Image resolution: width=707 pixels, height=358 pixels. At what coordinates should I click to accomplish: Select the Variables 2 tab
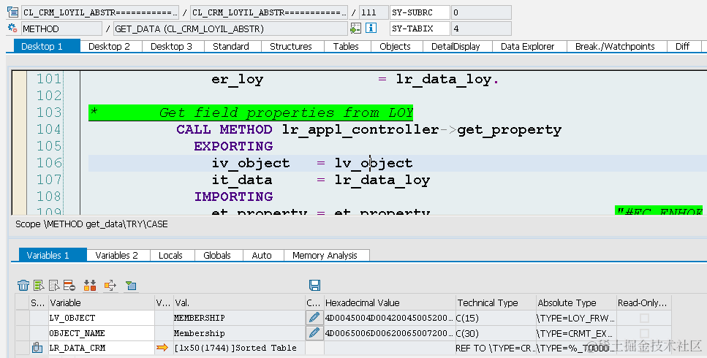pos(118,255)
